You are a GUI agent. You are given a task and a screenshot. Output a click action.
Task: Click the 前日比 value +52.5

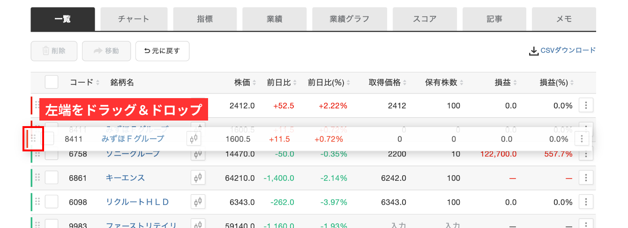(x=284, y=106)
